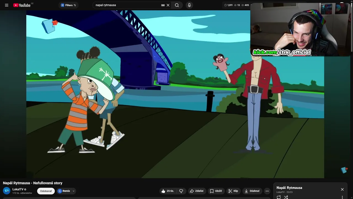Expand the Remix dropdown chevron
Viewport: 353px width, 199px height.
tap(73, 191)
